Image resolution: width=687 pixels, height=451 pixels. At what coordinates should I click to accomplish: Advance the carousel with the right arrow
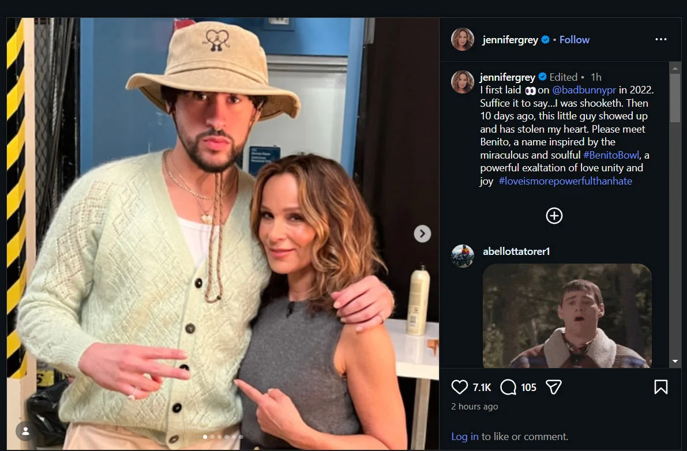(422, 234)
